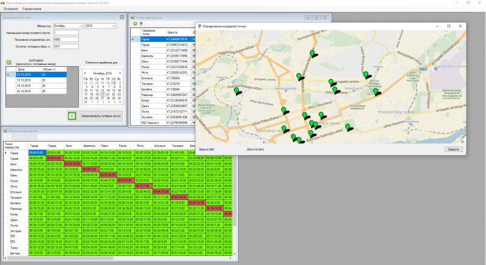Image resolution: width=486 pixels, height=265 pixels.
Task: Click the globe icon in map dialog title
Action: coord(200,26)
